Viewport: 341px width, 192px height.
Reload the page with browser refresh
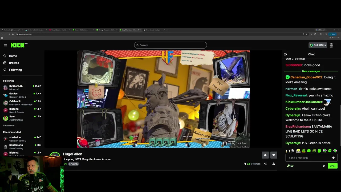coord(9,34)
